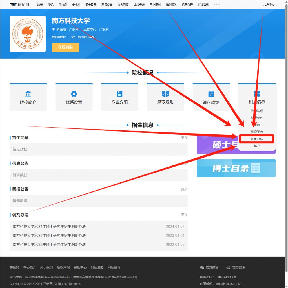The image size is (288, 288).
Task: Open the 政策 navigation item
Action: click(x=40, y=5)
